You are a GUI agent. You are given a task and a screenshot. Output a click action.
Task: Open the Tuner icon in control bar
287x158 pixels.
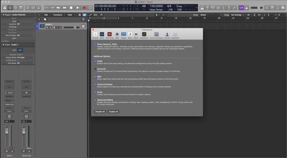pyautogui.click(x=234, y=8)
